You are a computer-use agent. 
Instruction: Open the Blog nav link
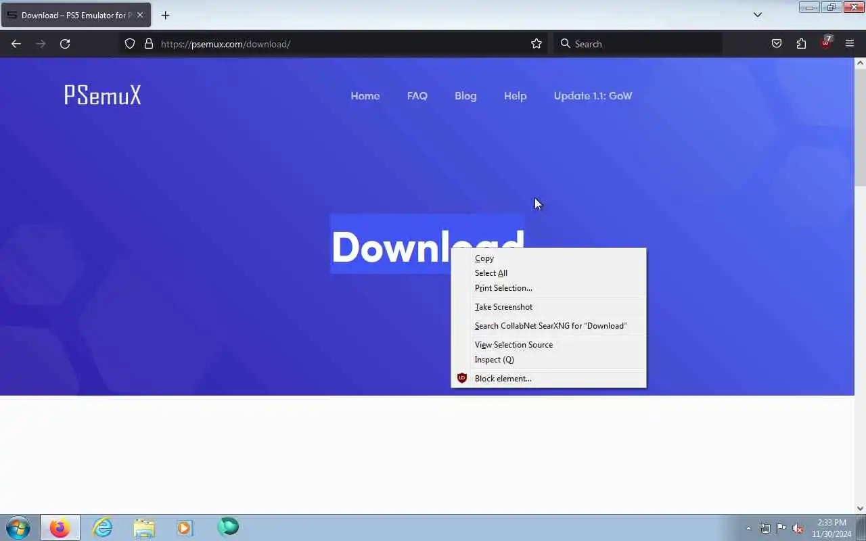[465, 96]
